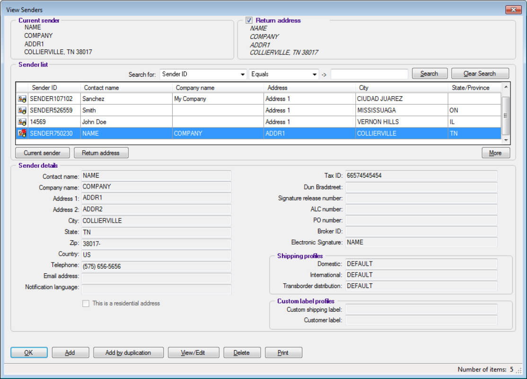Click the COLLIERVILLE cell in selected row
This screenshot has width=527, height=379.
coord(402,133)
